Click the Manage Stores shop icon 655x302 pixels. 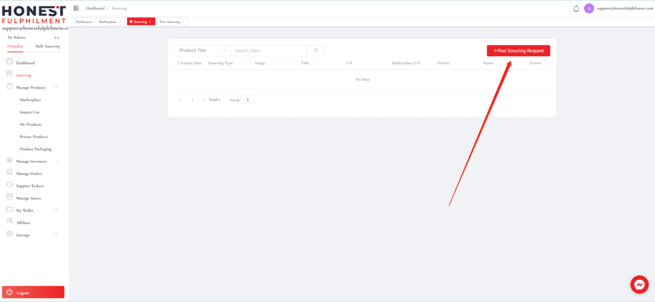10,197
